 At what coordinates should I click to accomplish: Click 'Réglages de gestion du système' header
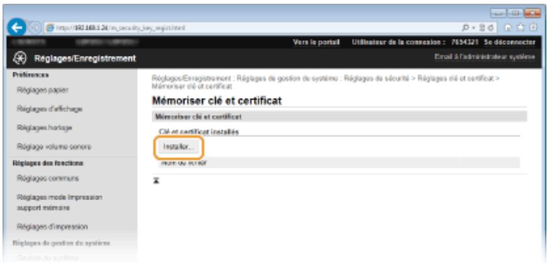62,243
